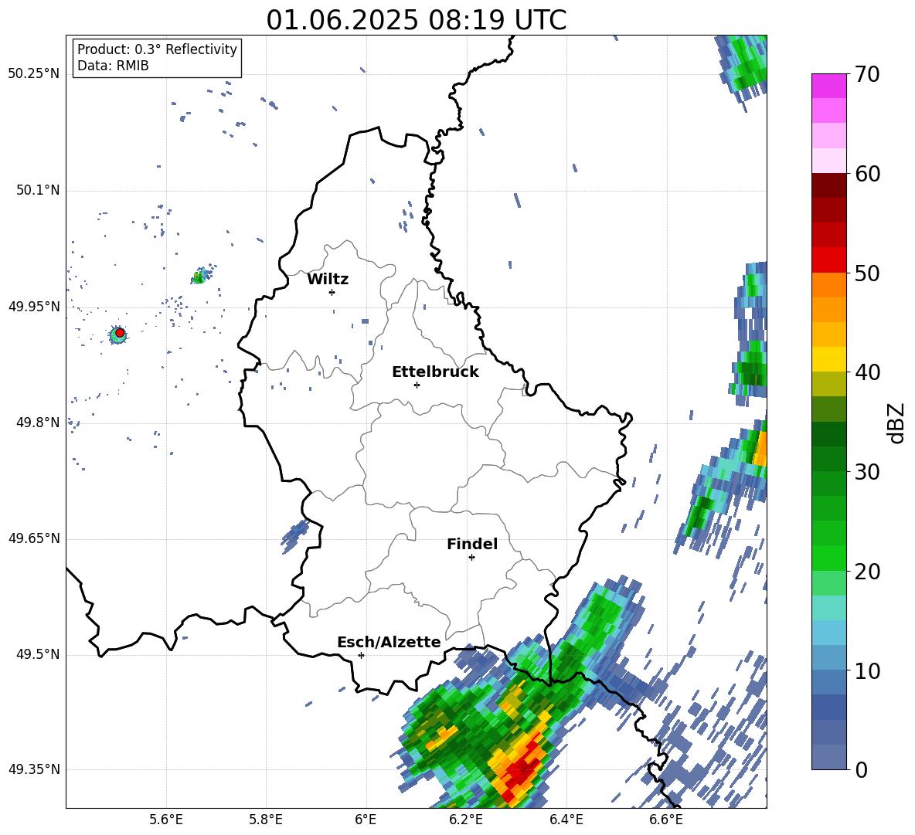The height and width of the screenshot is (835, 915).
Task: Click the cross marker under Ettelbruck
Action: tap(417, 385)
